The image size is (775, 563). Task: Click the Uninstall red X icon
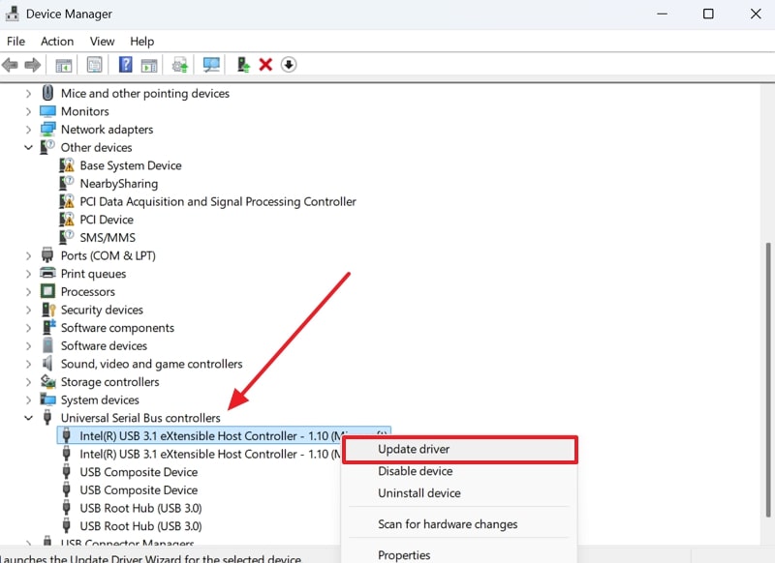[x=265, y=64]
